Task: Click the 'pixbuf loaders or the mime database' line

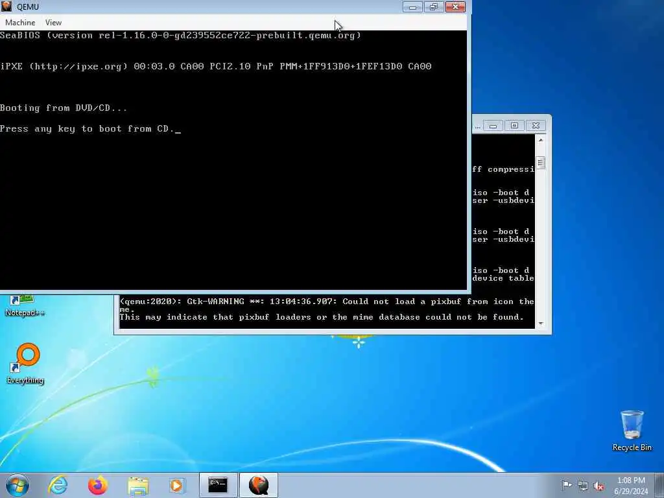Action: pos(322,317)
